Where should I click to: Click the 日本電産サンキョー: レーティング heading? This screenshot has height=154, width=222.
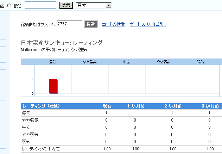[62, 43]
